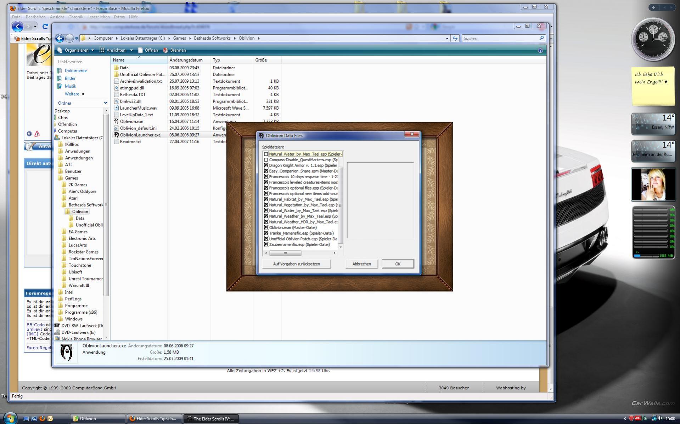Click the binkw32.dll library icon
Viewport: 680px width, 424px height.
click(x=116, y=101)
